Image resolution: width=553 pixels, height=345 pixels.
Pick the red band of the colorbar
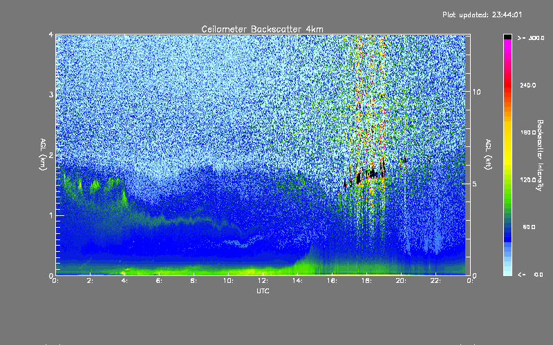[507, 86]
